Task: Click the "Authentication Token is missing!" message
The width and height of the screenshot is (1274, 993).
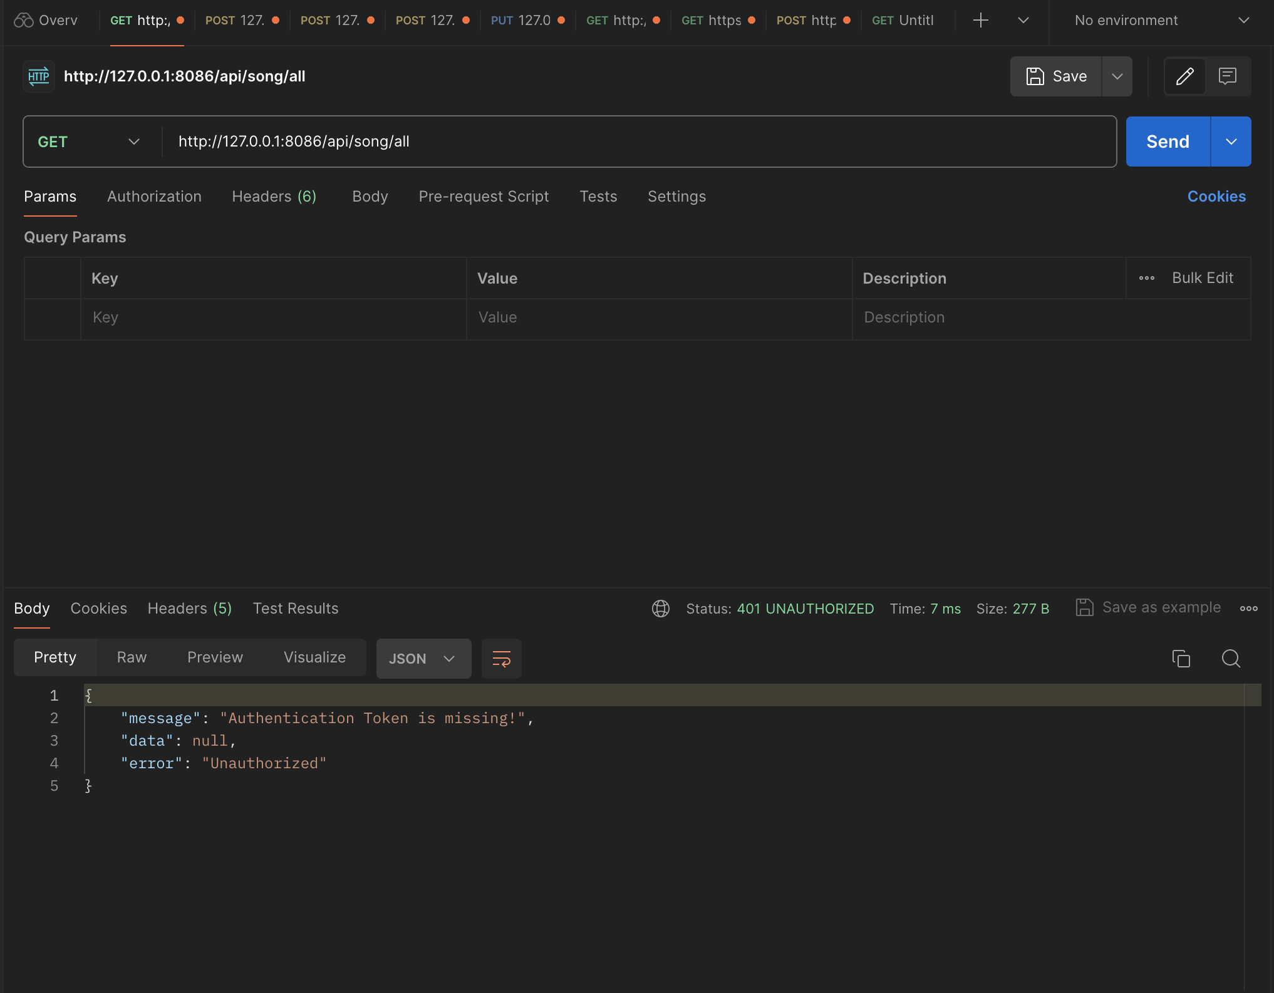Action: coord(373,718)
